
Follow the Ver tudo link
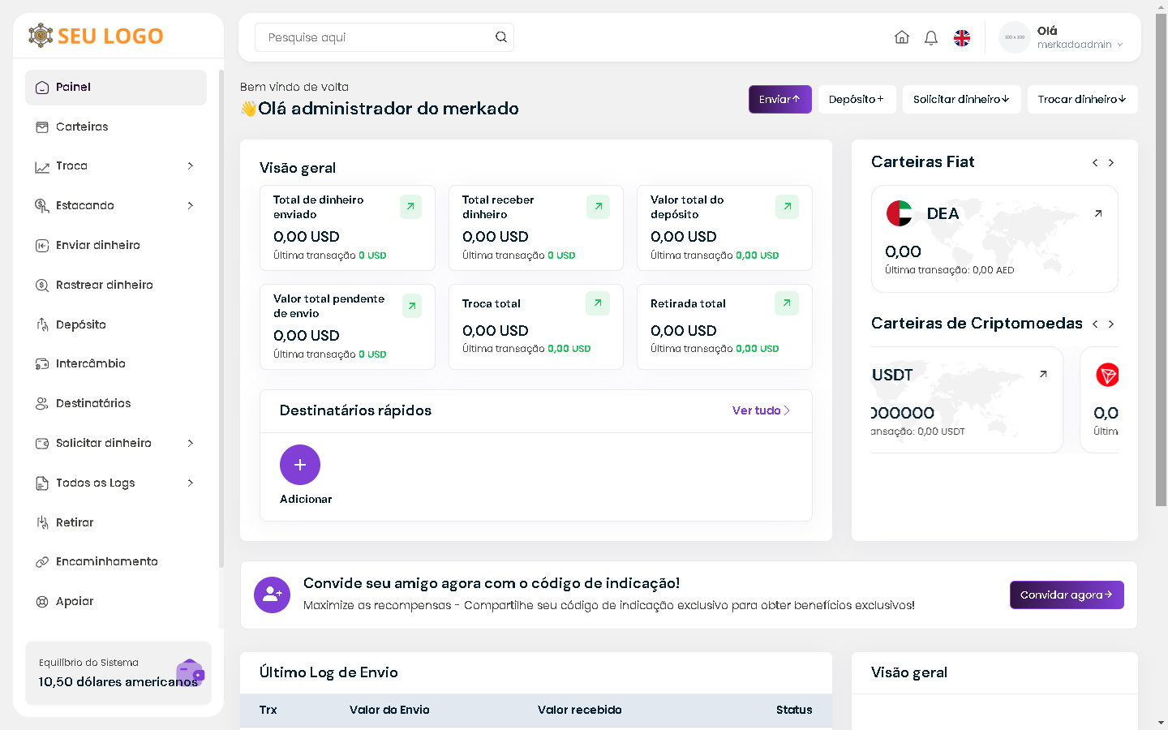point(760,410)
